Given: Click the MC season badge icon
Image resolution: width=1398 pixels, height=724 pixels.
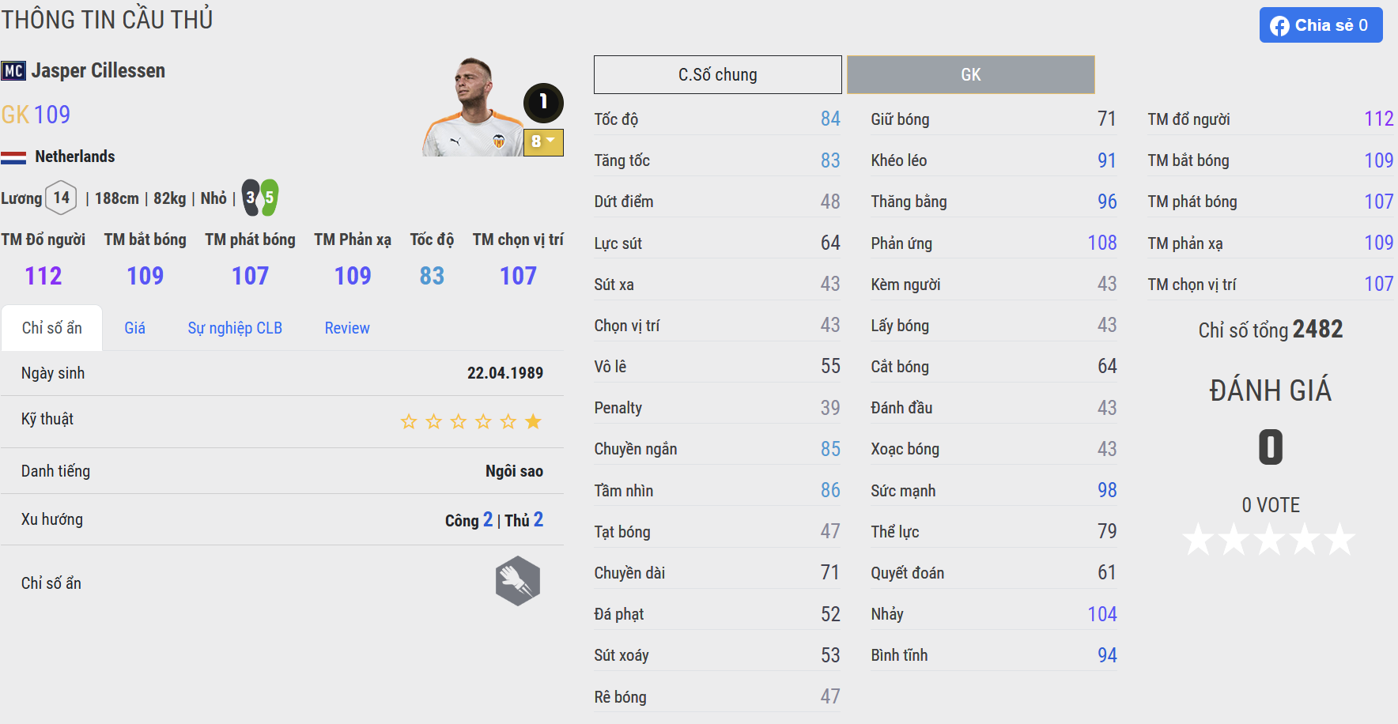Looking at the screenshot, I should (13, 71).
